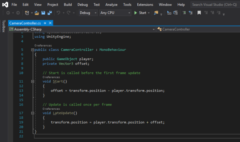Open the Debug menu
Screen dimensions: 240x142
pyautogui.click(x=83, y=5)
